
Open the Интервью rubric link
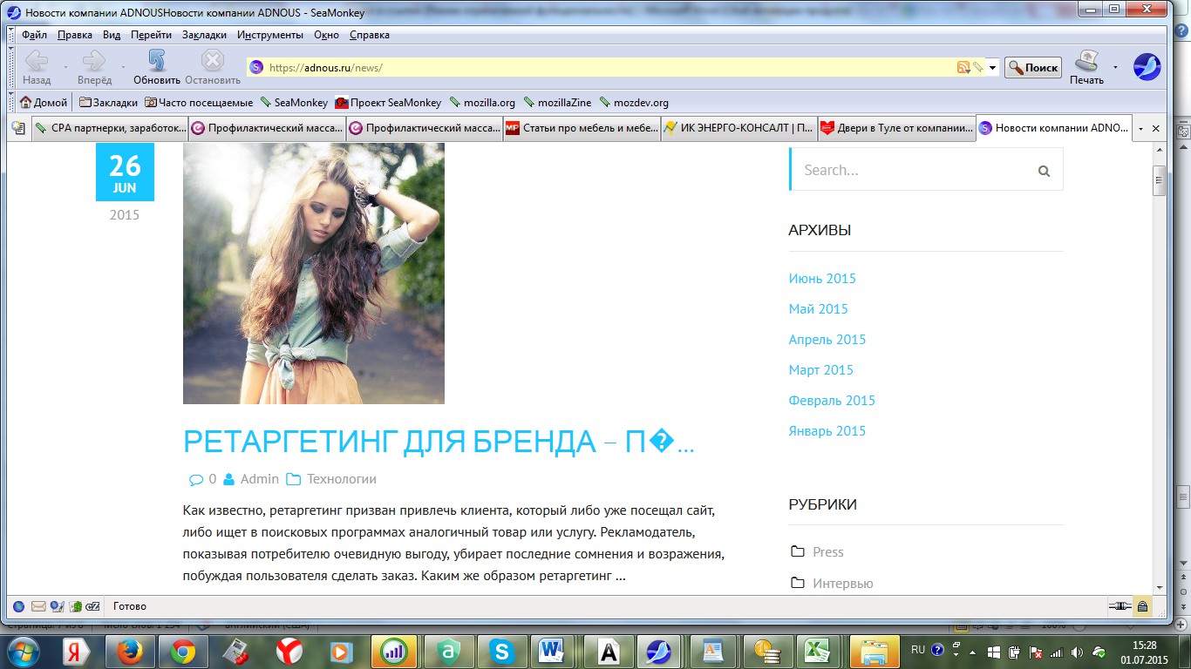(x=843, y=584)
